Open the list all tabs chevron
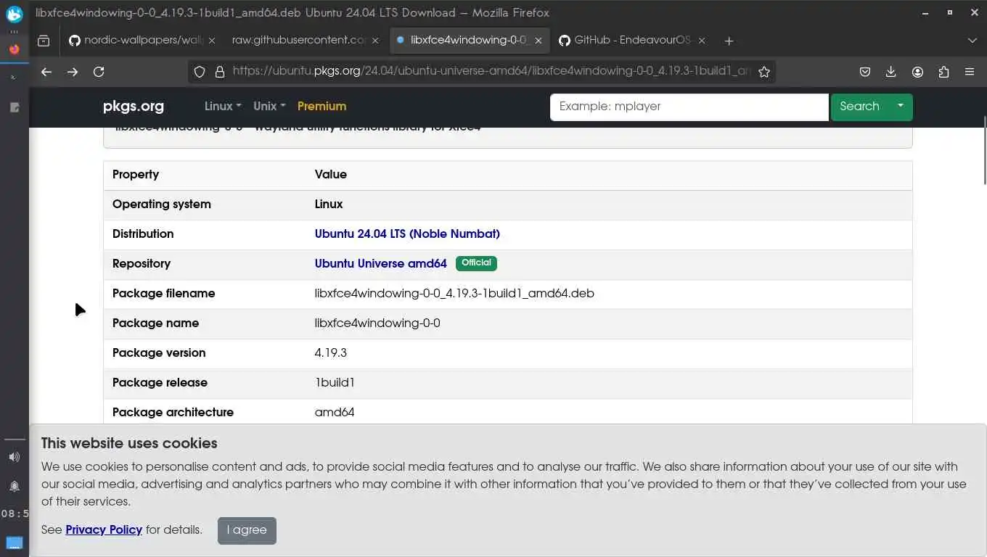Screen dimensions: 987x557 point(972,41)
